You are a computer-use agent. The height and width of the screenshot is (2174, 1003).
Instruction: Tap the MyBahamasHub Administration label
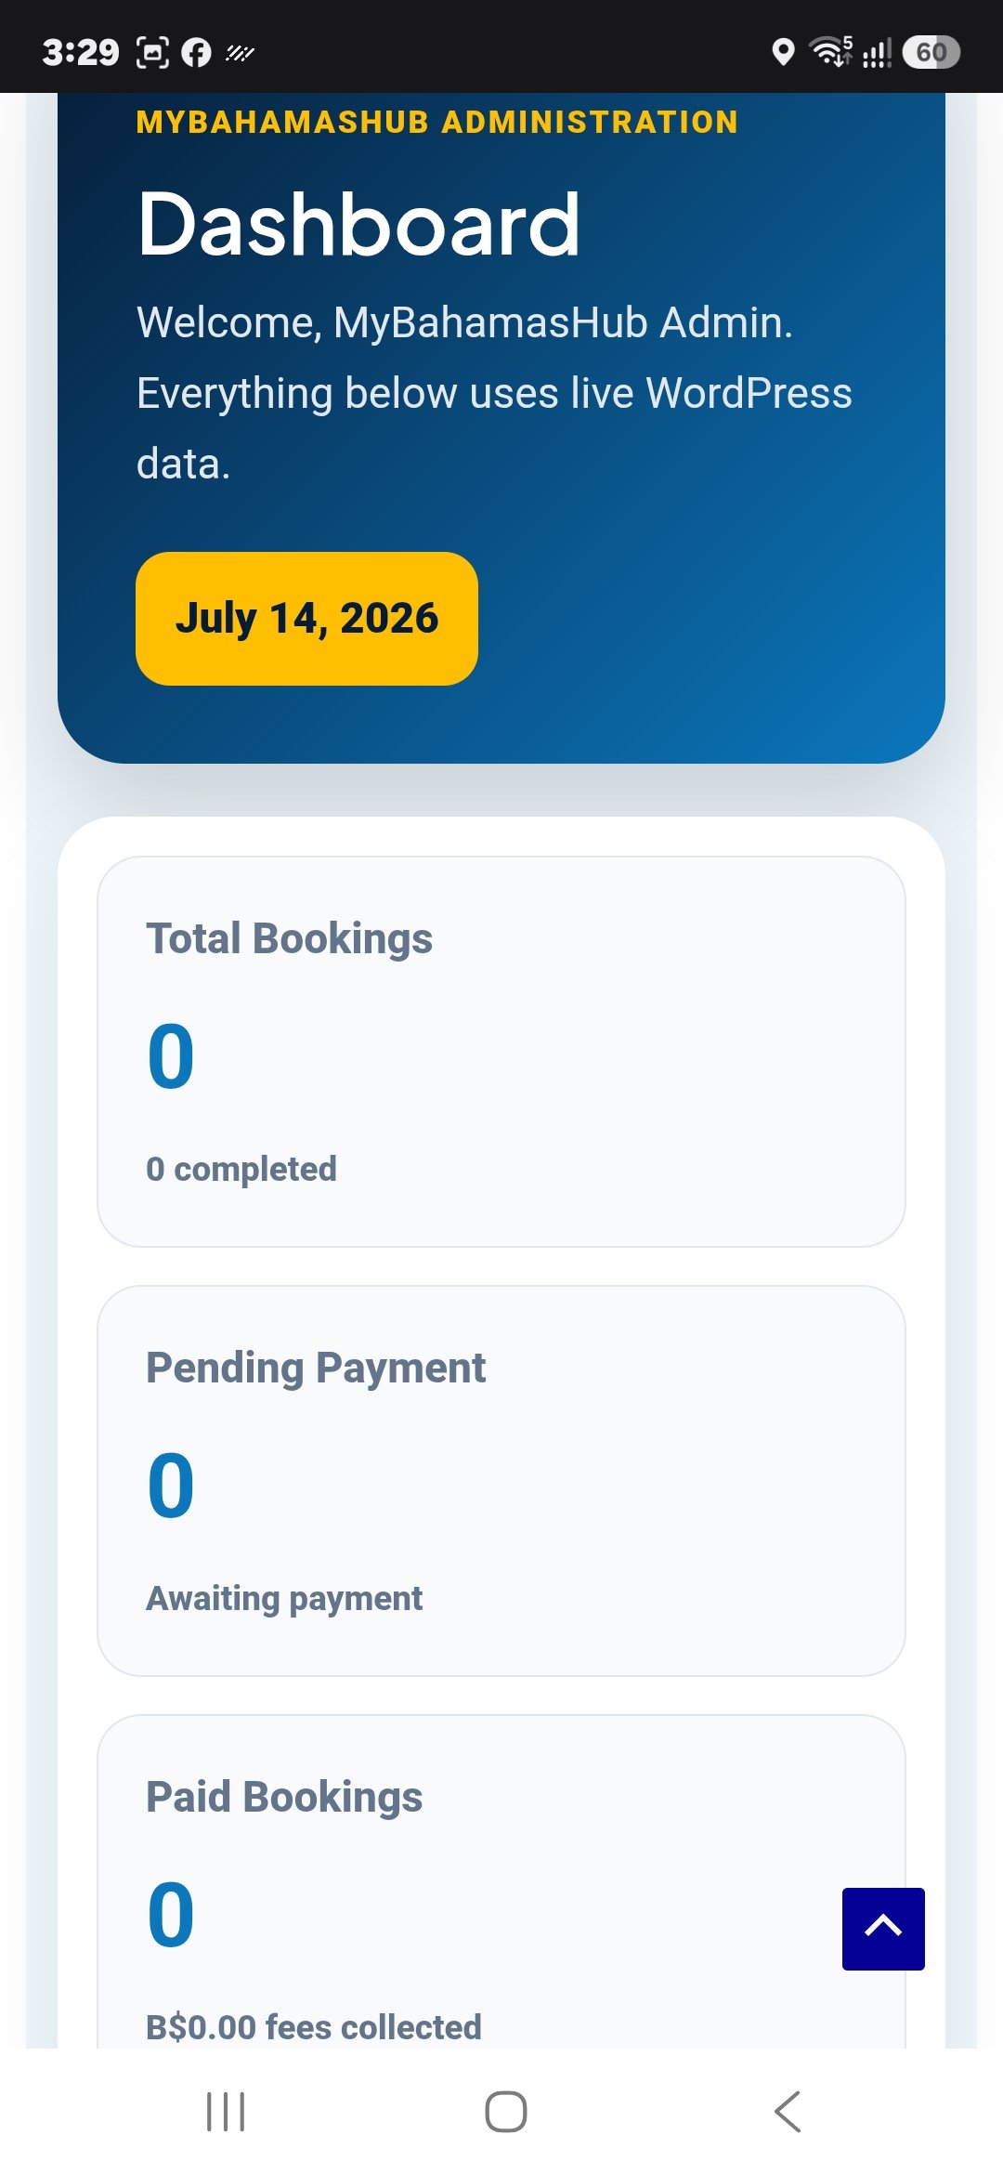pos(437,122)
